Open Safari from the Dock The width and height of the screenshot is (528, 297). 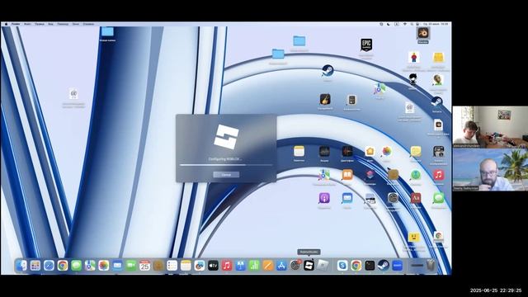[49, 266]
